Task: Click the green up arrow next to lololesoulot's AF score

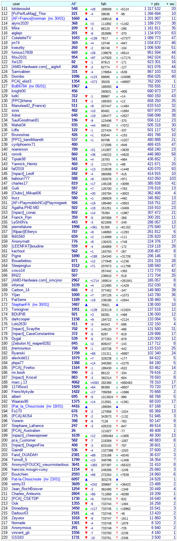Action: click(86, 9)
